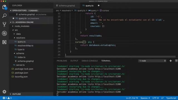The image size is (178, 100).
Task: Click the '1 UNSAVED' badge in Open Editors
Action: (x=33, y=11)
